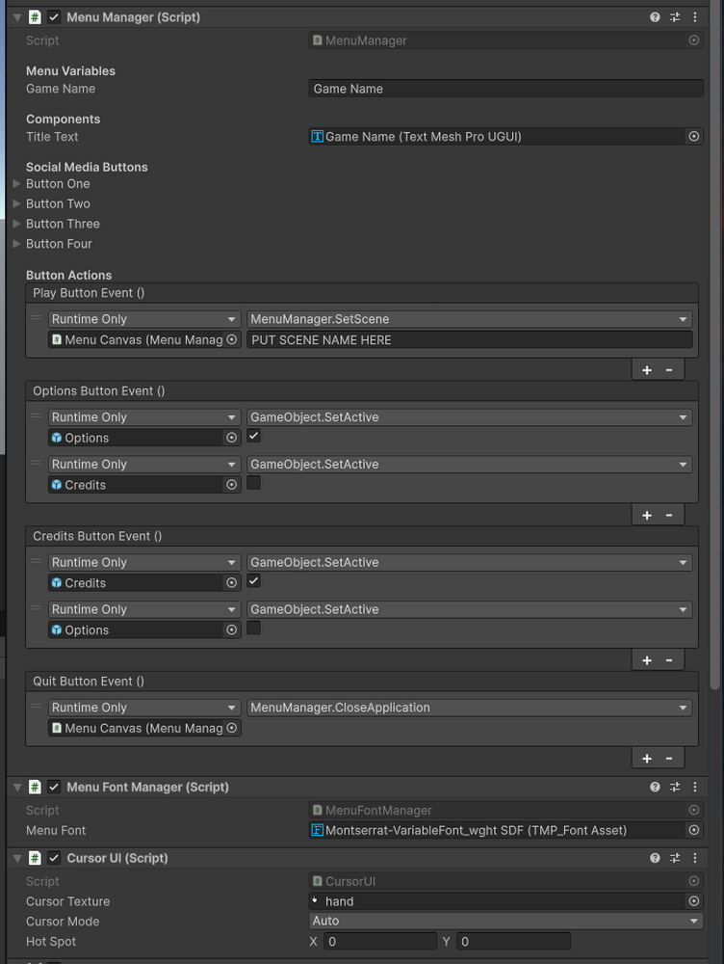Open the object picker for Title Text
This screenshot has height=964, width=724.
pos(693,136)
